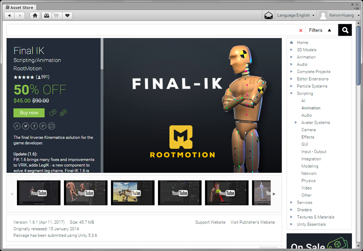Expand the Services category
363x251 pixels.
291,202
